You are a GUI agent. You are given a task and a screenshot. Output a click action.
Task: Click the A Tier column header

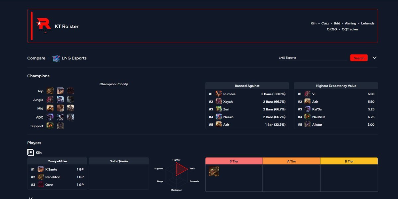[x=292, y=161]
